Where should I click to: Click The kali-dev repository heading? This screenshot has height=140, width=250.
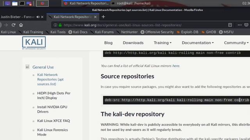[x=132, y=114]
